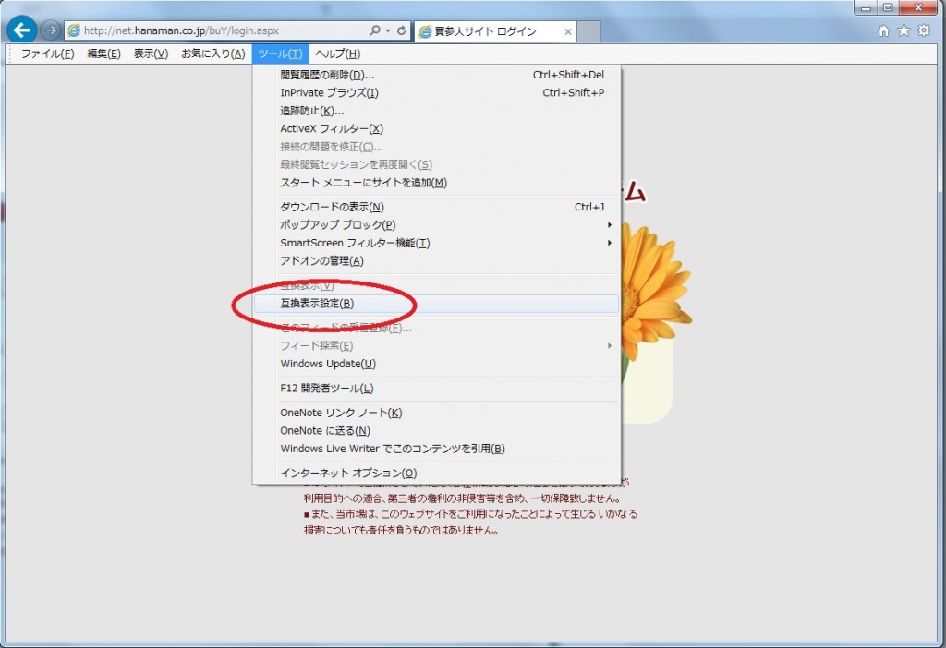Select 互換表示設定(B) menu entry
The image size is (946, 648).
[317, 304]
